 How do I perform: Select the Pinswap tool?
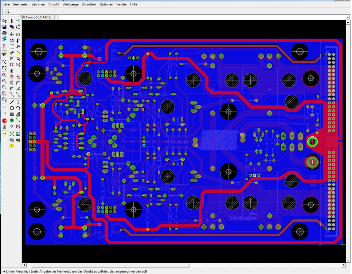tap(12, 64)
